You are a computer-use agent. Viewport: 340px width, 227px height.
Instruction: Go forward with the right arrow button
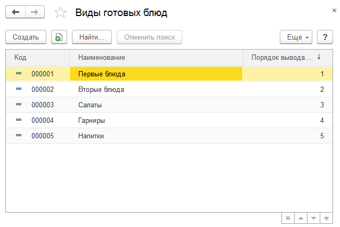[x=35, y=12]
